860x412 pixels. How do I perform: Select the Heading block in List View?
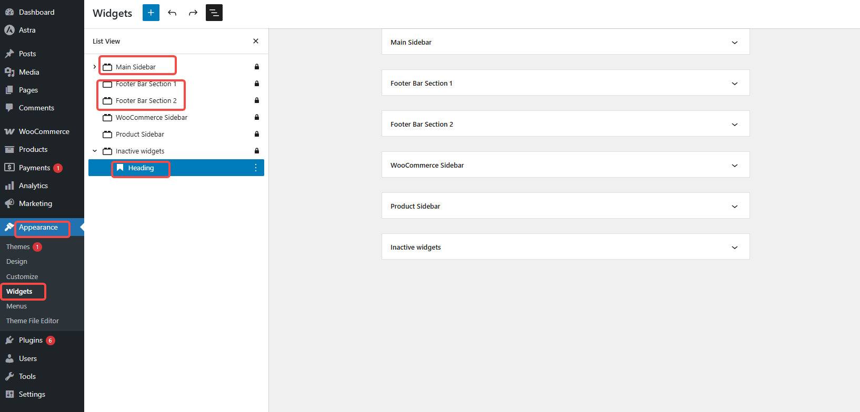pyautogui.click(x=141, y=168)
